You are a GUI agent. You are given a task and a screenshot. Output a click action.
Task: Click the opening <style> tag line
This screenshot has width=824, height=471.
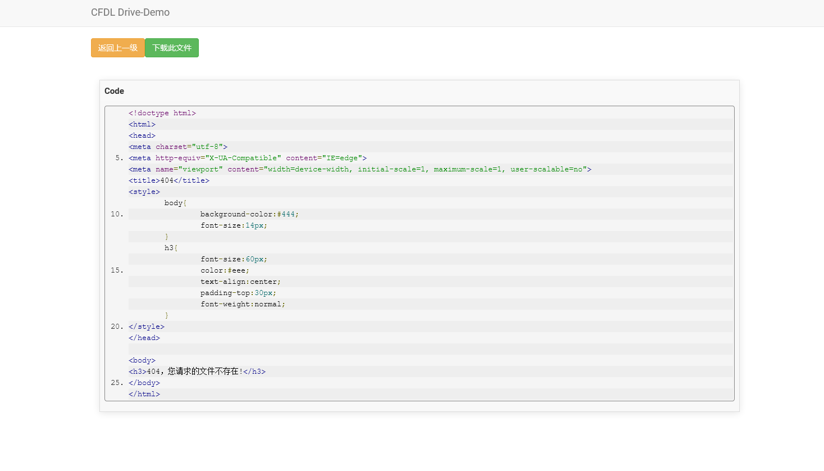(431, 192)
